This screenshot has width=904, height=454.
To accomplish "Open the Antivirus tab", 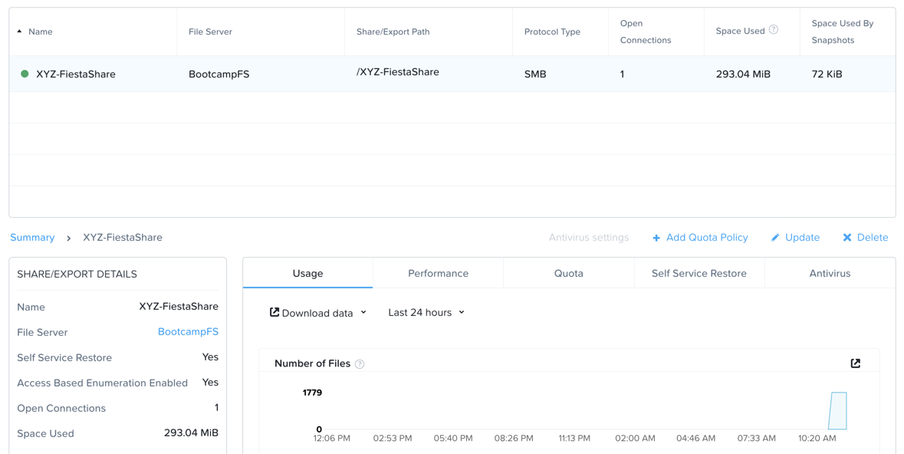I will [830, 274].
